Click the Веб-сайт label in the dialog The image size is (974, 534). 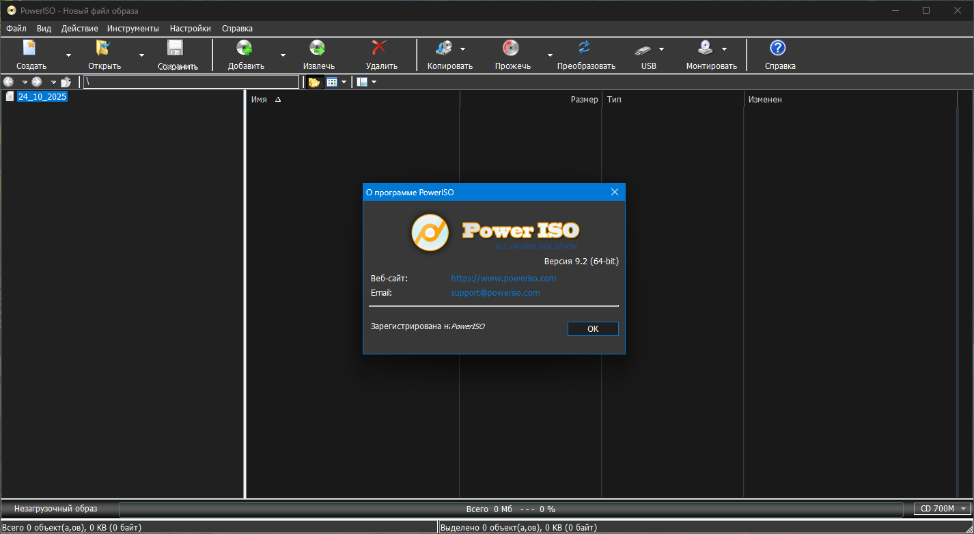pos(389,279)
